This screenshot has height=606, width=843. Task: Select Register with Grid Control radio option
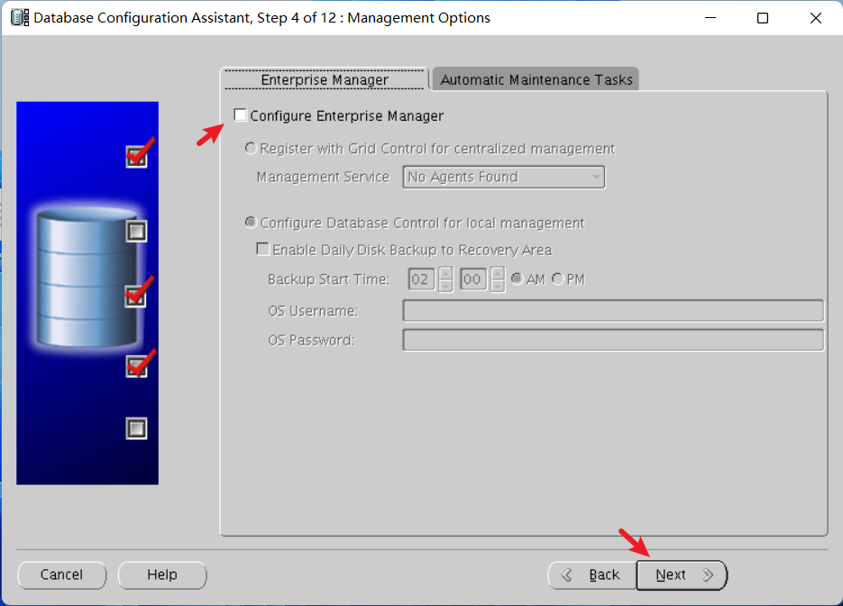pyautogui.click(x=251, y=148)
